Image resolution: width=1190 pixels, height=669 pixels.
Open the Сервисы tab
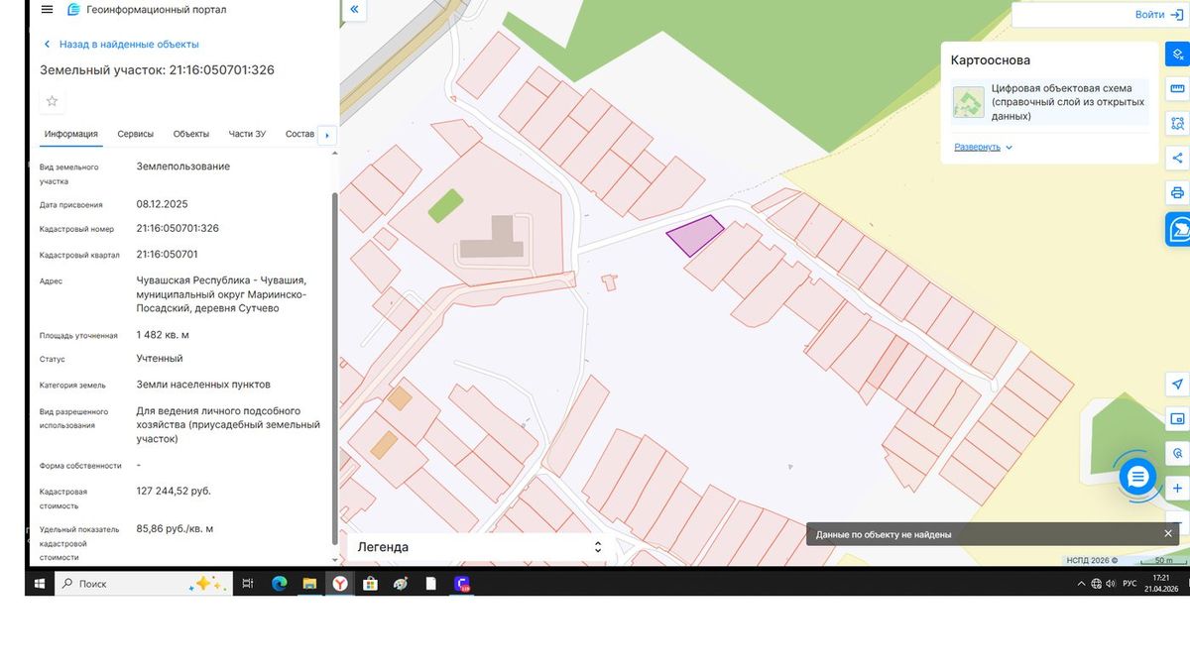[135, 134]
